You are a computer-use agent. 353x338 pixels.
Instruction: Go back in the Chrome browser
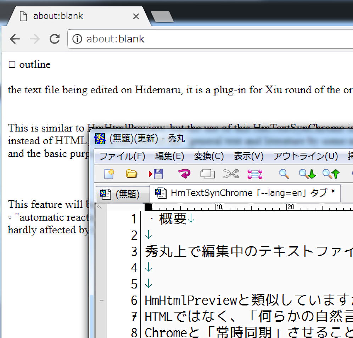point(15,39)
